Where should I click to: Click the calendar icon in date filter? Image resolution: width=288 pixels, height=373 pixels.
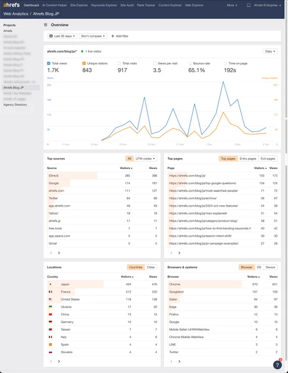coord(51,36)
